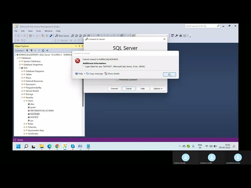The width and height of the screenshot is (251, 188).
Task: Open the Object Explorer window position dropdown
Action: (76, 46)
